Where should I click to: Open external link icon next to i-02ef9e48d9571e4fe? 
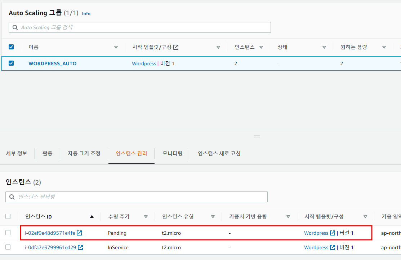[x=80, y=233]
